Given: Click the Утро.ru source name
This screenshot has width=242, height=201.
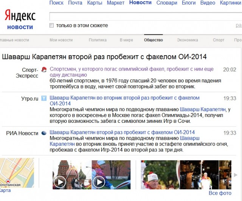Looking at the screenshot, I should pyautogui.click(x=29, y=99).
